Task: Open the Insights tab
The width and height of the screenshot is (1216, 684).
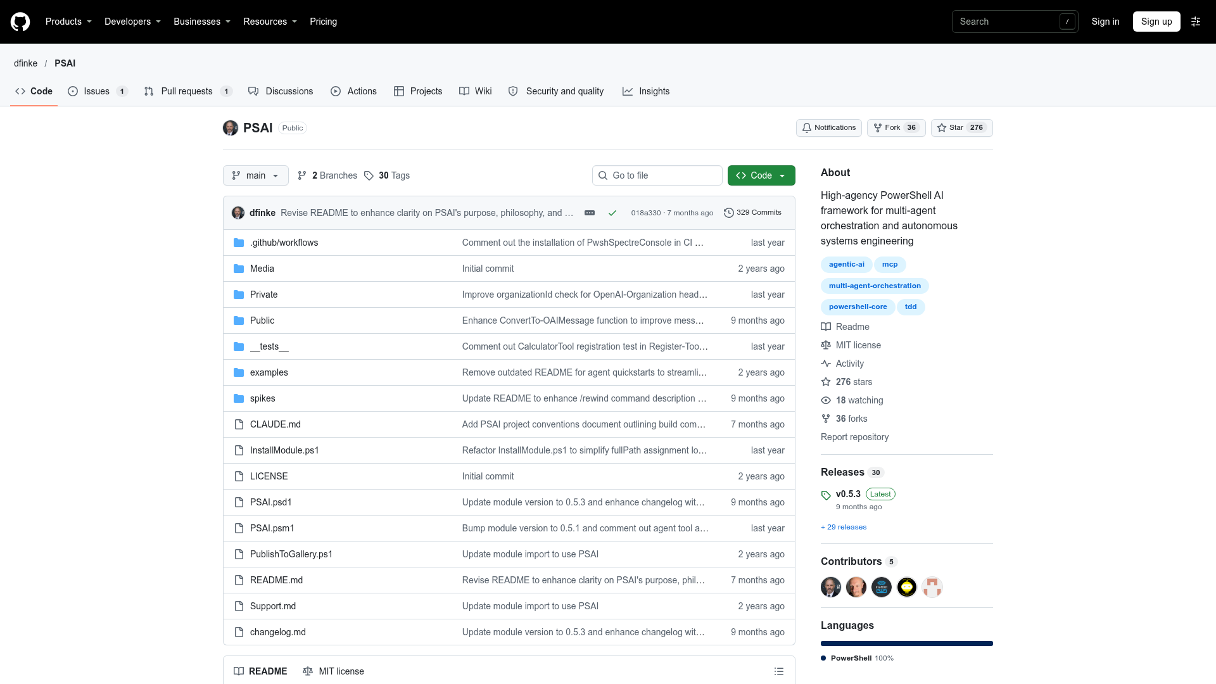Action: pyautogui.click(x=646, y=91)
